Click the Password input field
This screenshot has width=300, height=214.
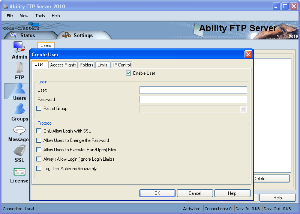[x=193, y=99]
